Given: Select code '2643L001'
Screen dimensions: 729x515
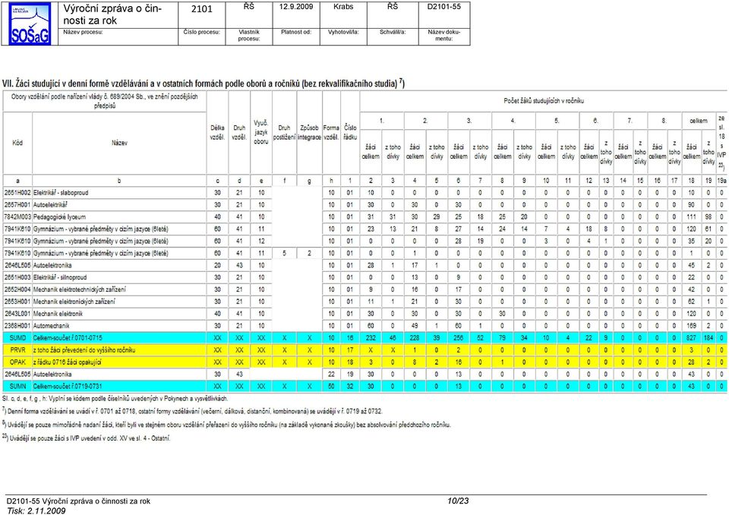Looking at the screenshot, I should [17, 314].
